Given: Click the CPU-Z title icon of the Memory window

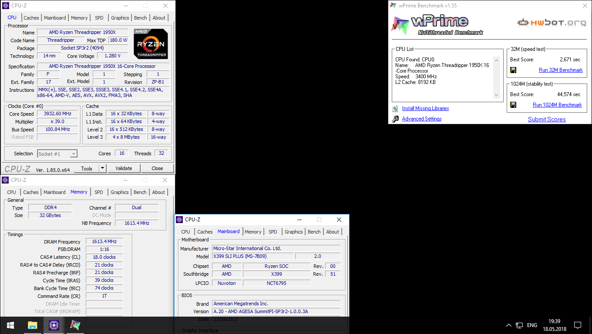Looking at the screenshot, I should (x=6, y=180).
